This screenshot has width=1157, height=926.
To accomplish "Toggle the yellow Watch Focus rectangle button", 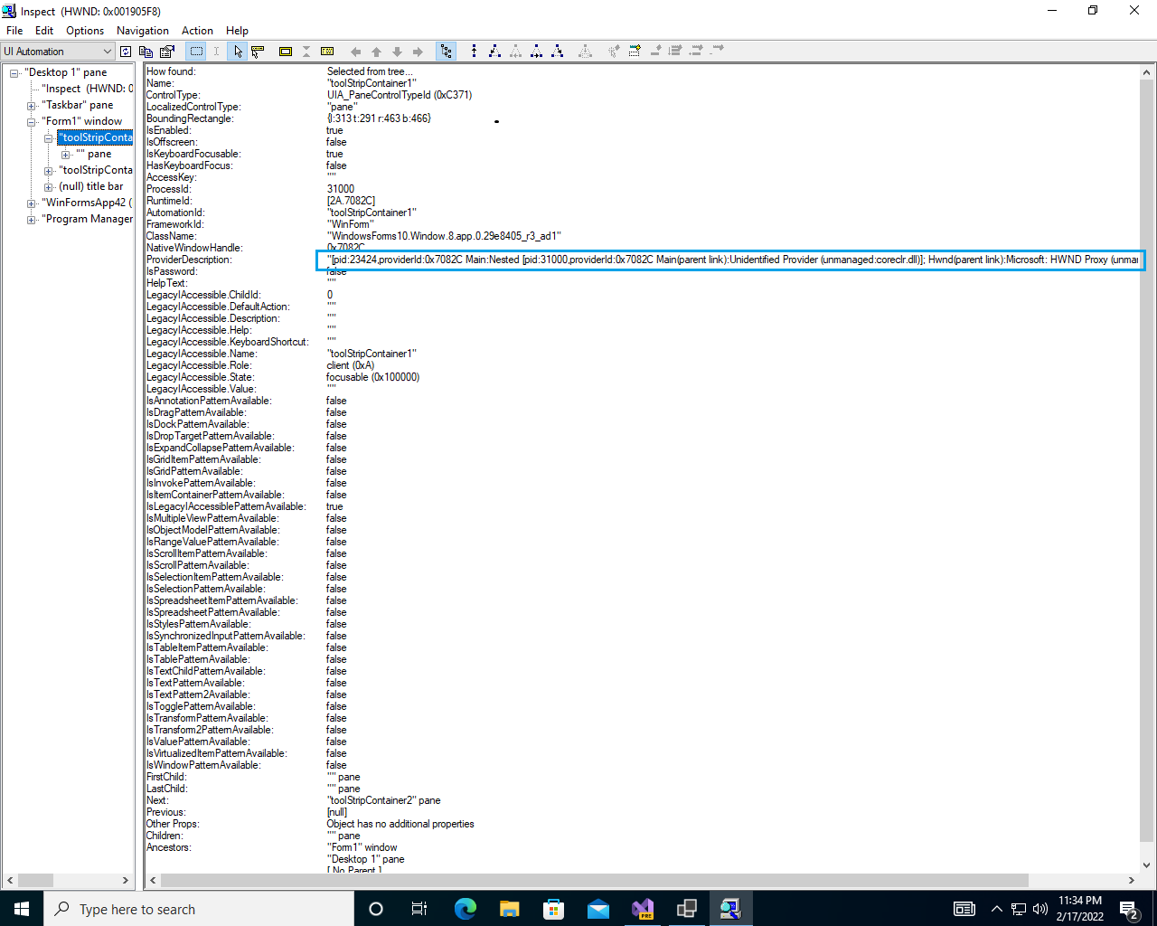I will coord(286,52).
